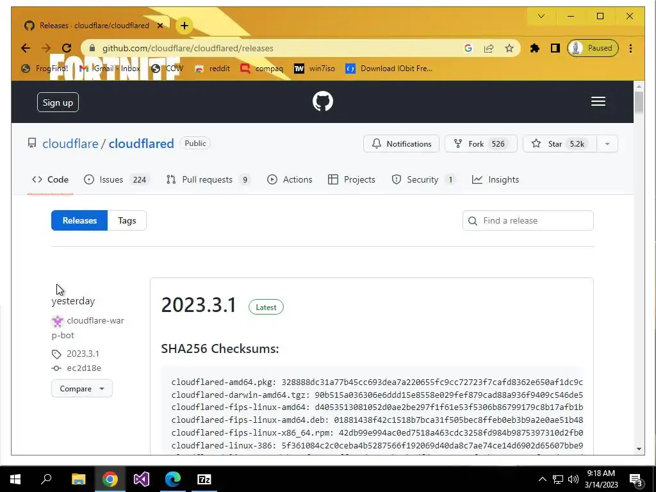Open a new tab with the plus button

pos(184,26)
